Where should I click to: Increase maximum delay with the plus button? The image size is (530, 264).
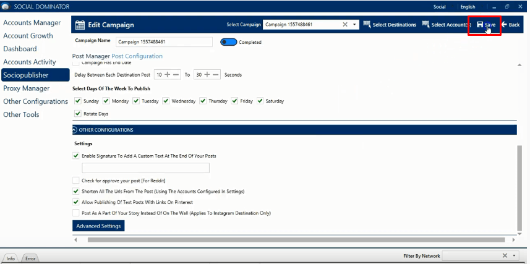[207, 75]
